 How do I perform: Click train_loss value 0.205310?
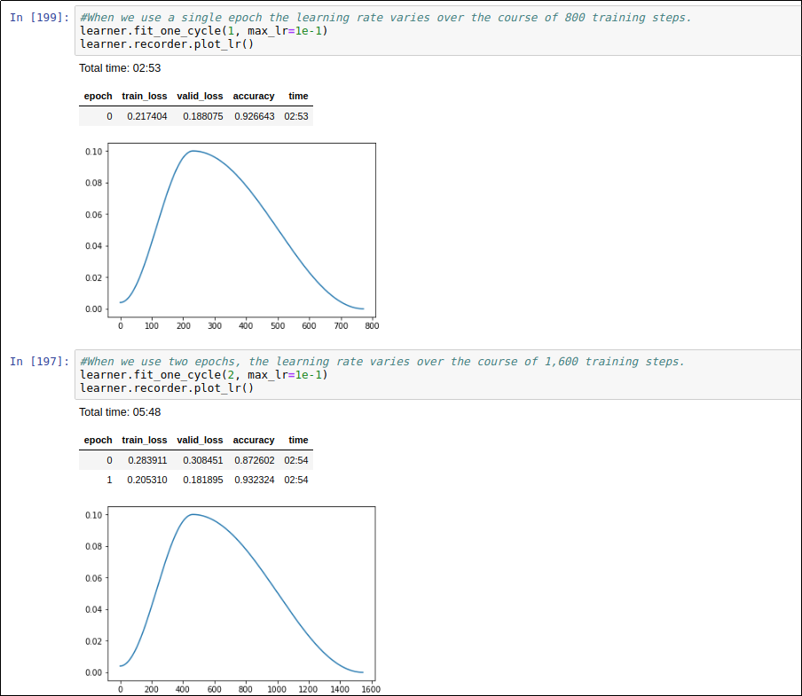tap(146, 480)
